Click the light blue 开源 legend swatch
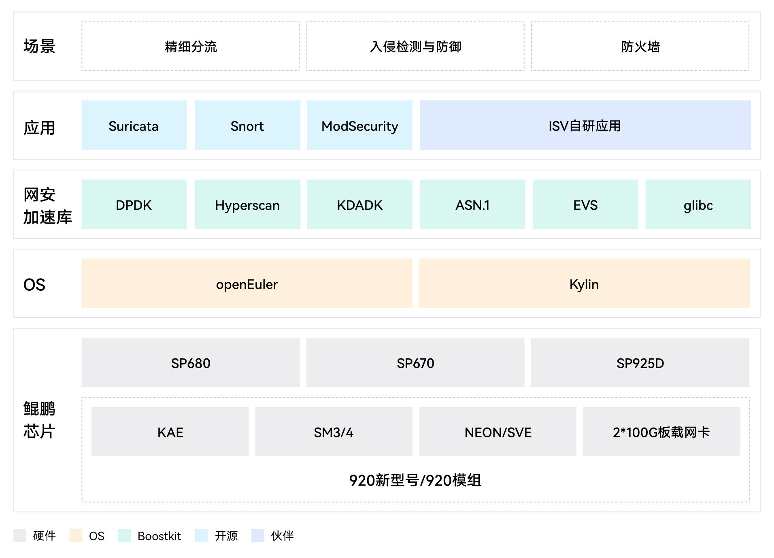774x558 pixels. (x=201, y=535)
